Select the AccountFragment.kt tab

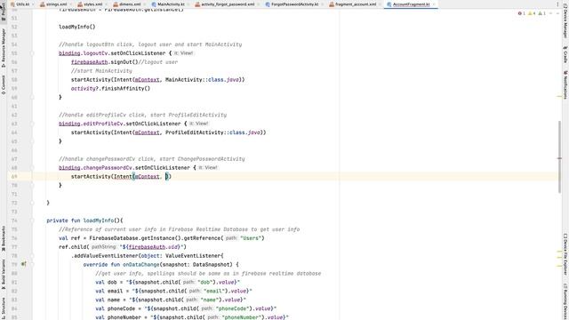[x=411, y=4]
